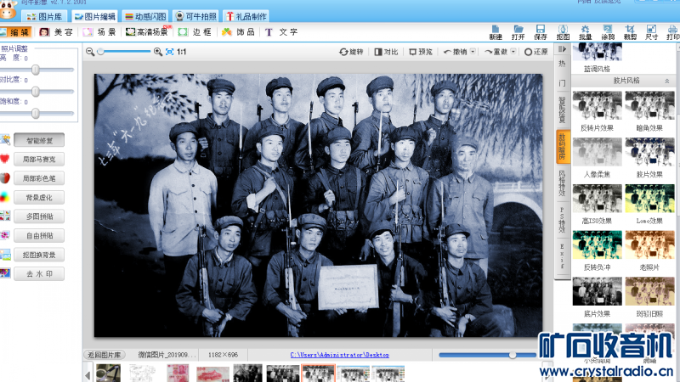Click the heart icon beside 局部马赛克
The image size is (680, 382).
coord(5,159)
